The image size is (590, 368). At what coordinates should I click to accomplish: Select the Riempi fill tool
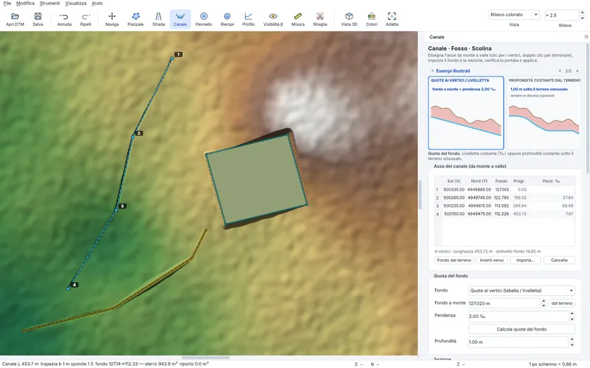[227, 19]
